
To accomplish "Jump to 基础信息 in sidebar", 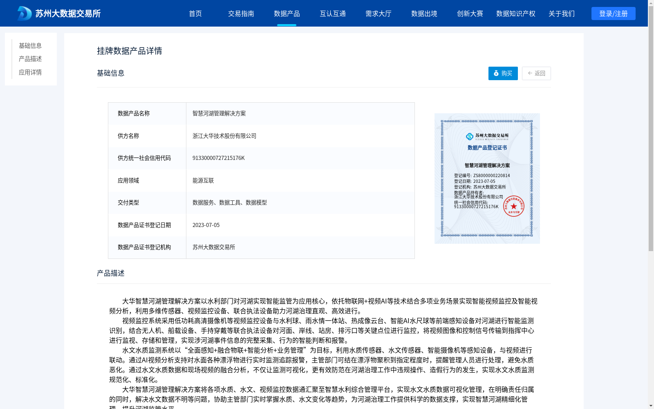I will coord(30,45).
